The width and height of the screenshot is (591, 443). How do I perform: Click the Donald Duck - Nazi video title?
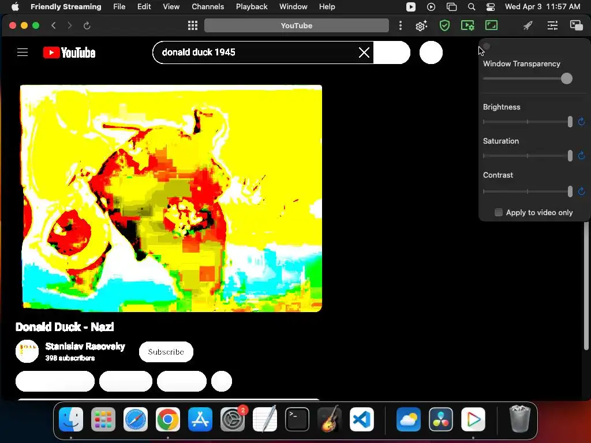click(x=65, y=327)
